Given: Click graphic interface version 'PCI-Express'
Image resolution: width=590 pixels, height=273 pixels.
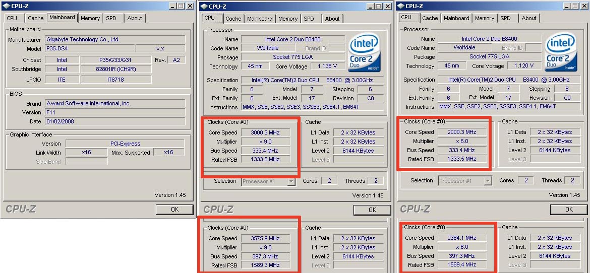Looking at the screenshot, I should [x=125, y=144].
